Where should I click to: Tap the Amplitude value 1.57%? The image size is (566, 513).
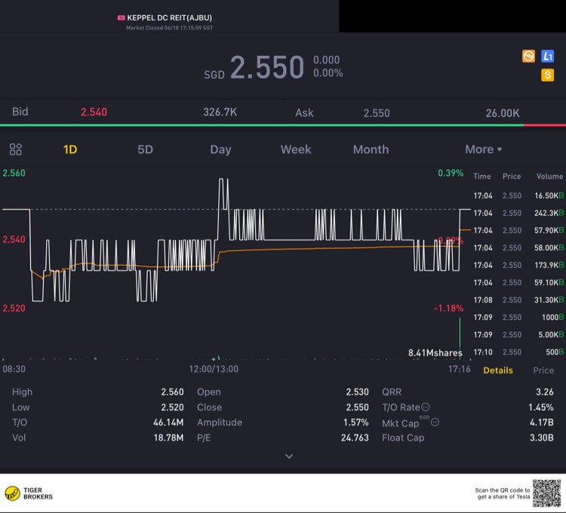pos(356,422)
